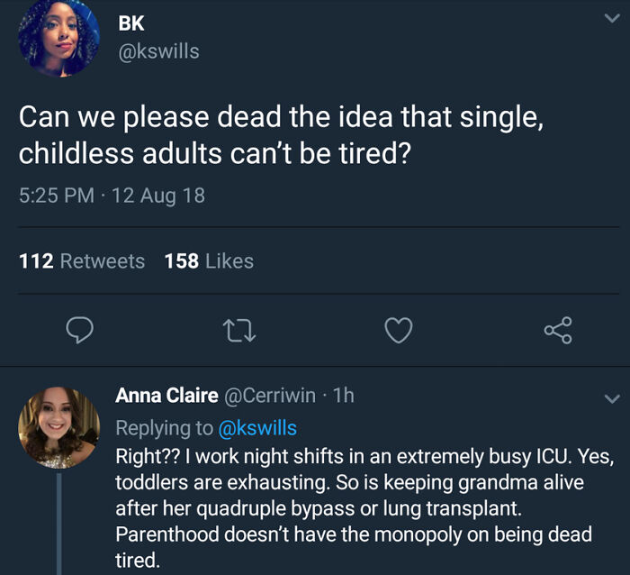Click the thread line below Anna Claire's avatar
Viewport: 630px width, 575px height.
(58, 523)
